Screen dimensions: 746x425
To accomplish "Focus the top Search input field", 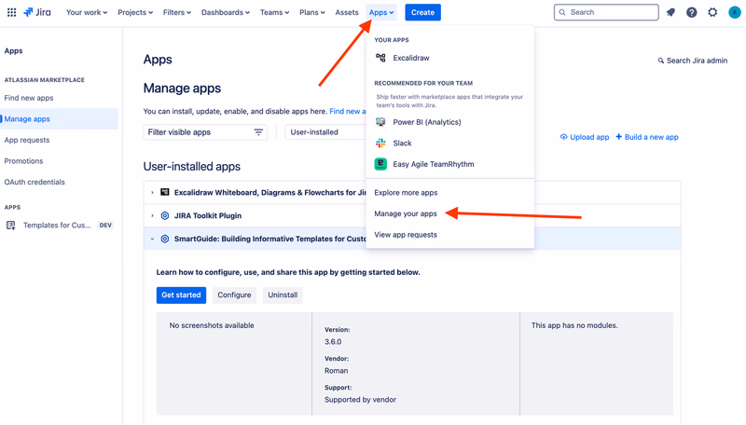I will tap(607, 12).
